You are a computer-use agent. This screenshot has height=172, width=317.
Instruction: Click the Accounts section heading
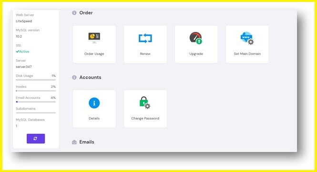(90, 77)
